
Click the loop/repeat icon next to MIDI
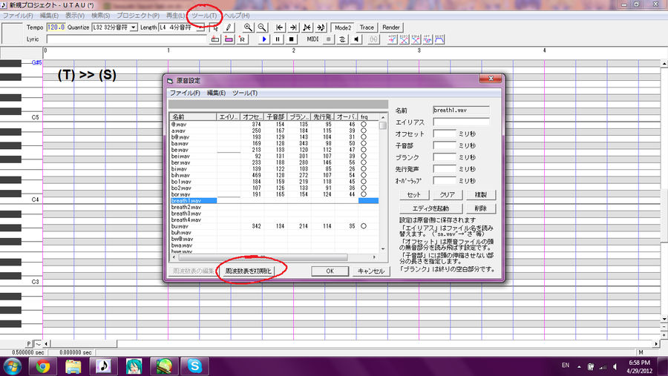(342, 39)
